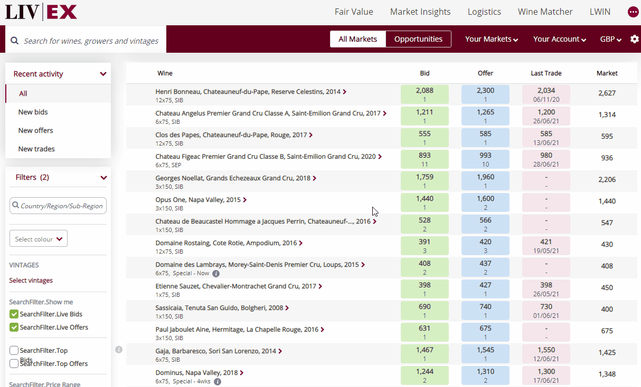
Task: Open arrow for Beaucastel Hommage a Jacques Perrin
Action: (374, 221)
